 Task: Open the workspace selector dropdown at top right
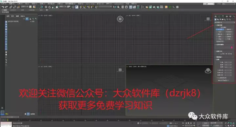coord(209,4)
